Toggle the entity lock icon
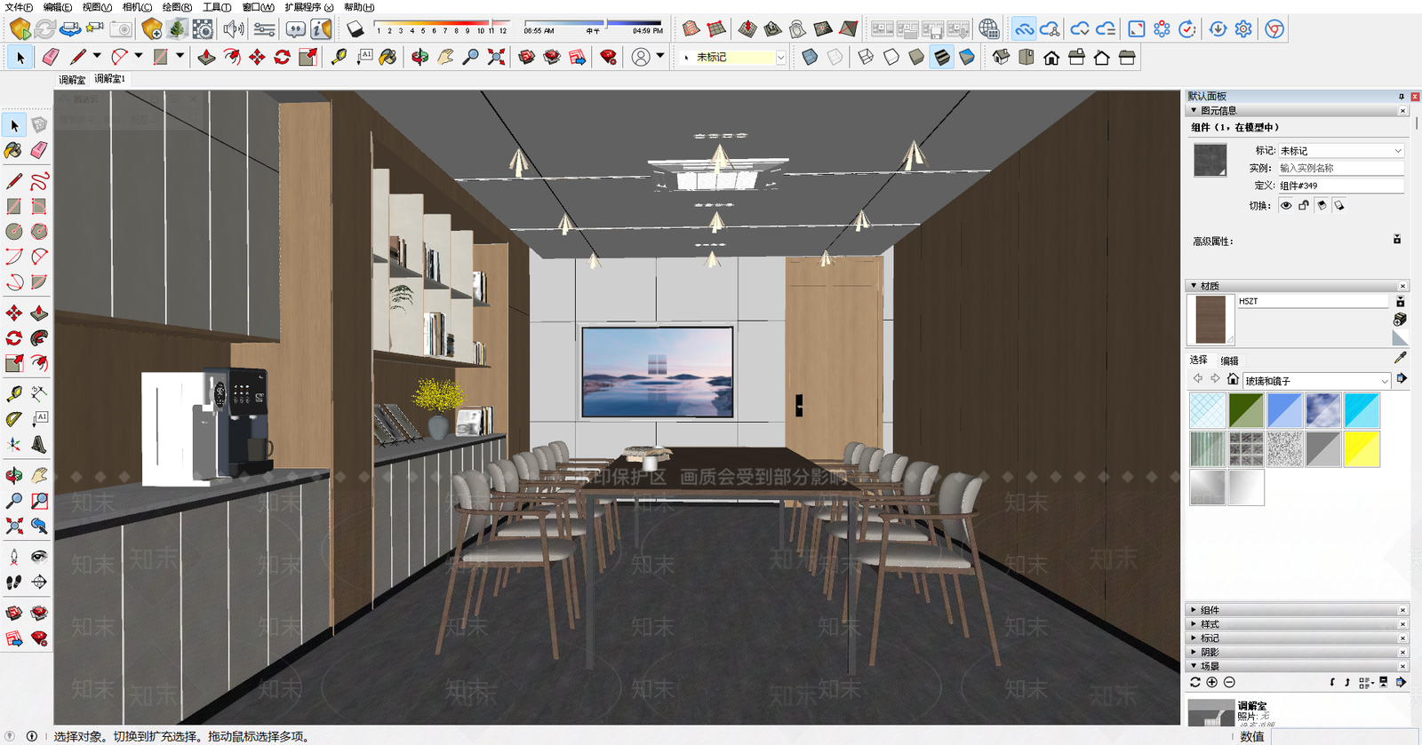 coord(1304,205)
